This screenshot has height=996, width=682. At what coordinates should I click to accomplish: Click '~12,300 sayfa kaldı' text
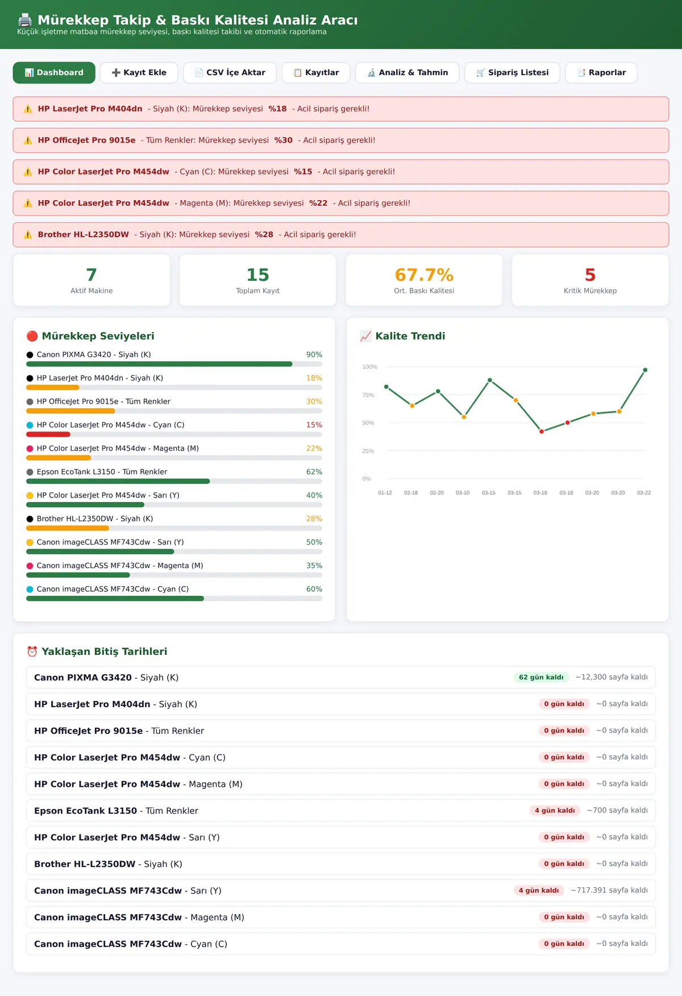tap(612, 677)
